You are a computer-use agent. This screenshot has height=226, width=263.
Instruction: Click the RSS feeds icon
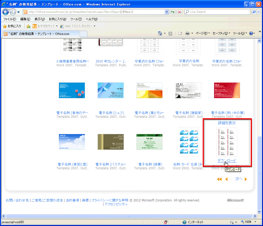[170, 34]
